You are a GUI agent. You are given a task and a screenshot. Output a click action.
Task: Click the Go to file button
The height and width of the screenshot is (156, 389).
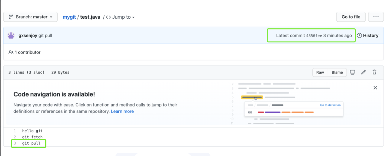pos(351,17)
